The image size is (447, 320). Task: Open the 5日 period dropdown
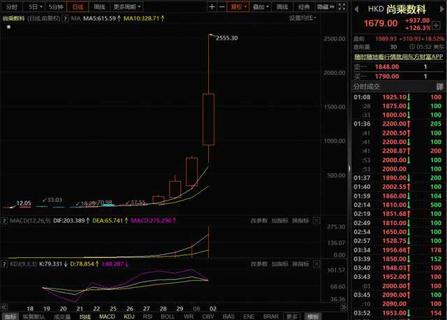tap(36, 7)
